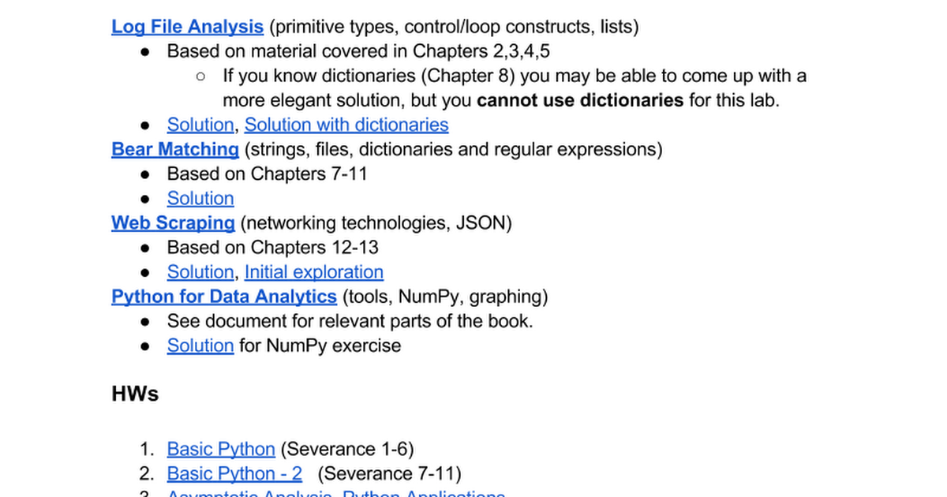Viewport: 947px width, 497px height.
Task: Open the Solution link for NumPy exercise
Action: [x=200, y=346]
